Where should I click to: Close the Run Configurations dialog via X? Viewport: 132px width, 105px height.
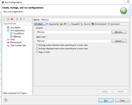click(128, 1)
